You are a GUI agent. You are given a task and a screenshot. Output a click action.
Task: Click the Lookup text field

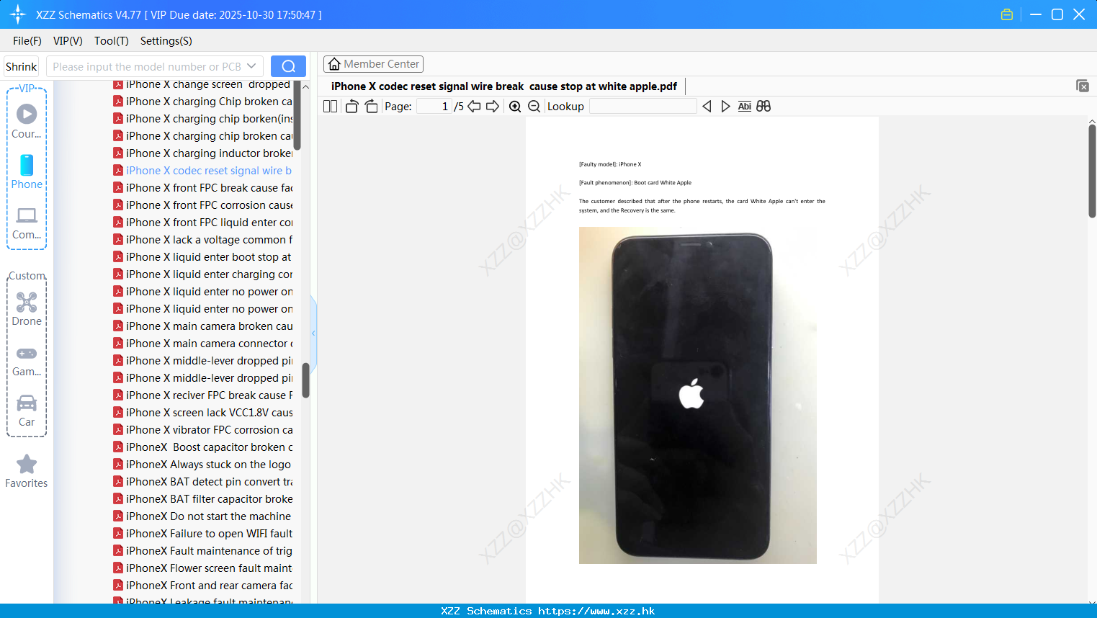point(642,107)
